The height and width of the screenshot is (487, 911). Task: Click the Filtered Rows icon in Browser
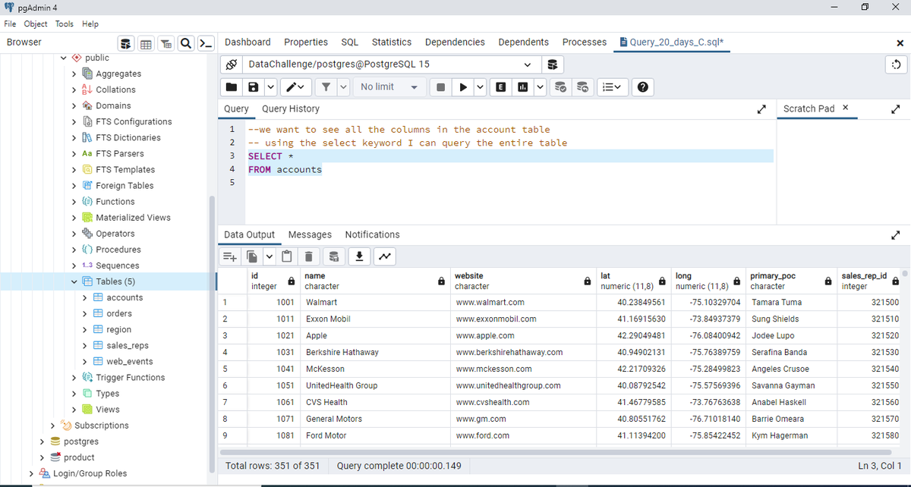tap(166, 42)
